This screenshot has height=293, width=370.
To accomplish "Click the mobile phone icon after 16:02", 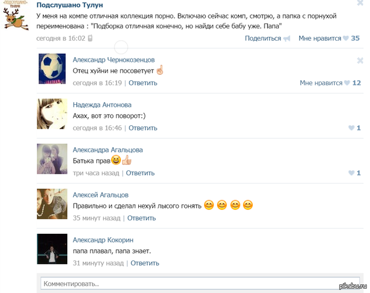I will click(90, 38).
